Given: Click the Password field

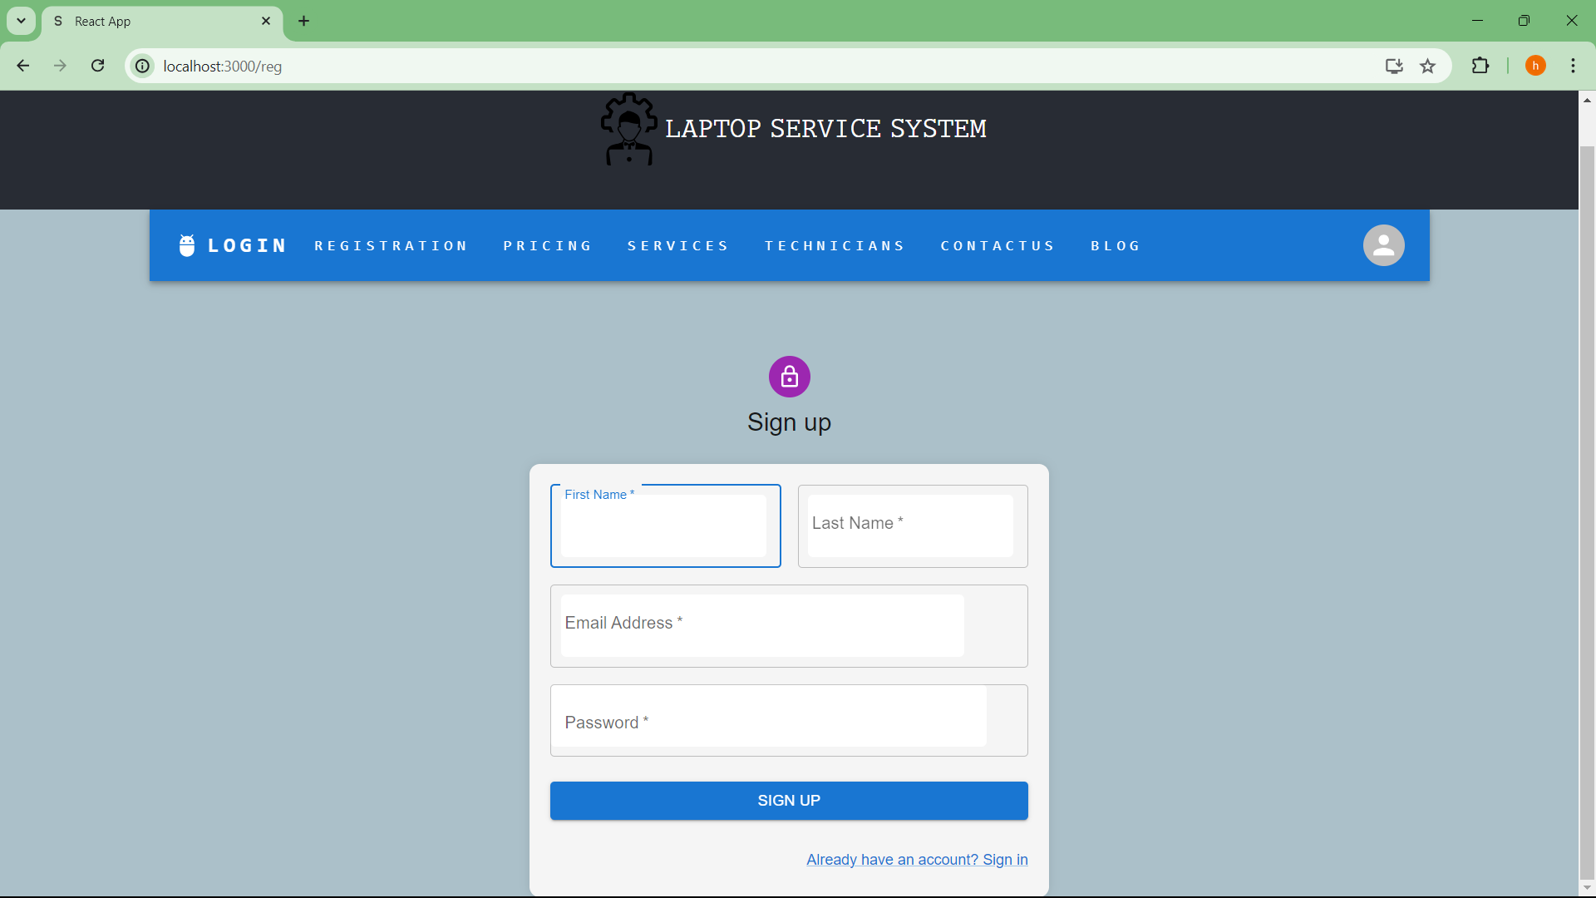Looking at the screenshot, I should (789, 721).
